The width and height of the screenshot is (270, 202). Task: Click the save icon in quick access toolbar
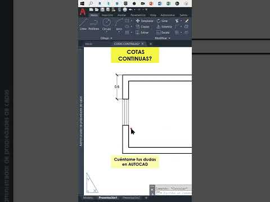pos(102,10)
